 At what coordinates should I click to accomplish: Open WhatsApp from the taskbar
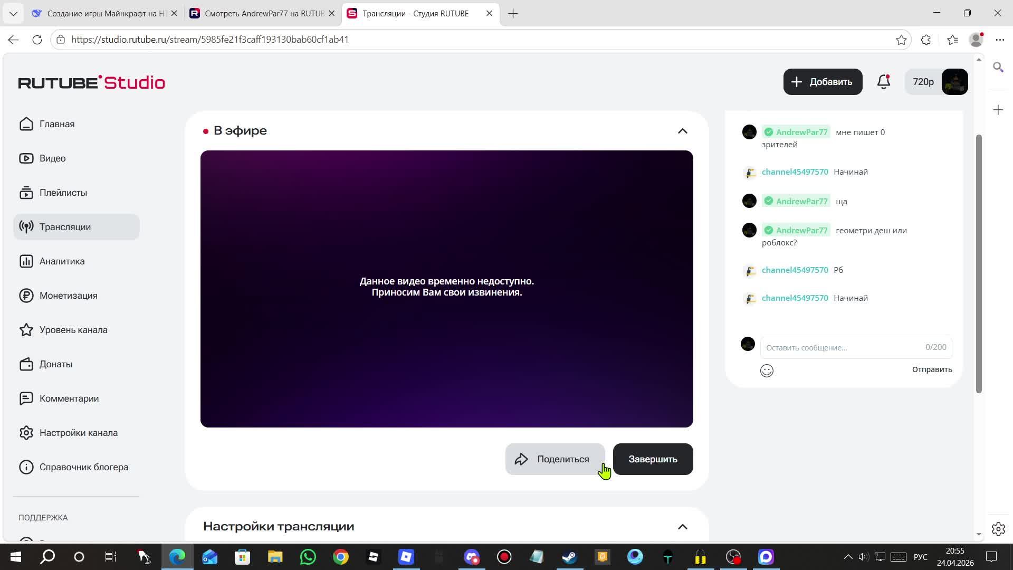(x=308, y=557)
